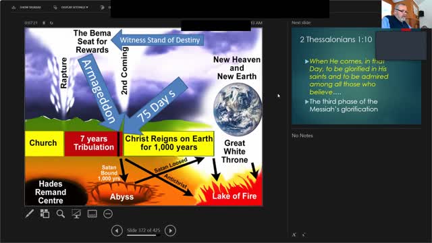432x243 pixels.
Task: Increase the notes text size
Action: pyautogui.click(x=294, y=235)
